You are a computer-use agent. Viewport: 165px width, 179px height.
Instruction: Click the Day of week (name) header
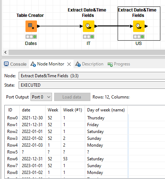tap(106, 110)
